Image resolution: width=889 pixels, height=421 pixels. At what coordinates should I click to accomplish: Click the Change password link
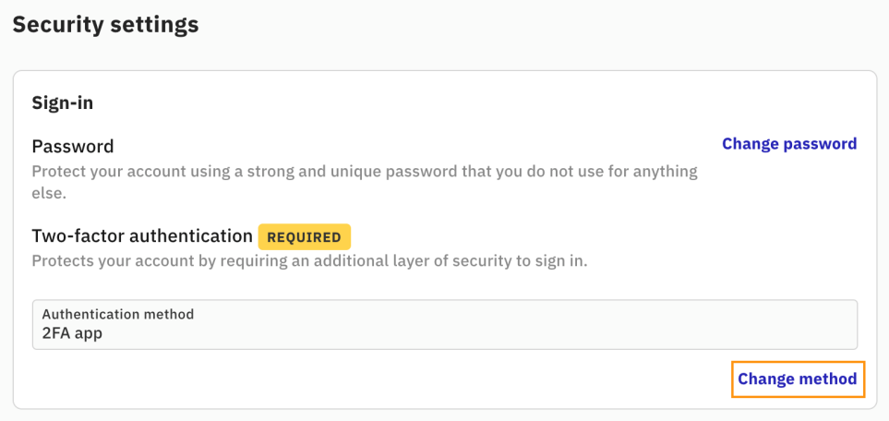coord(789,144)
